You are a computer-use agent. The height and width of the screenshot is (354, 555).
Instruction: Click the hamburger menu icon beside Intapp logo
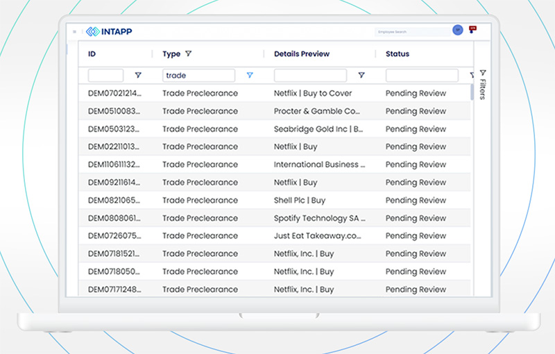pyautogui.click(x=75, y=31)
